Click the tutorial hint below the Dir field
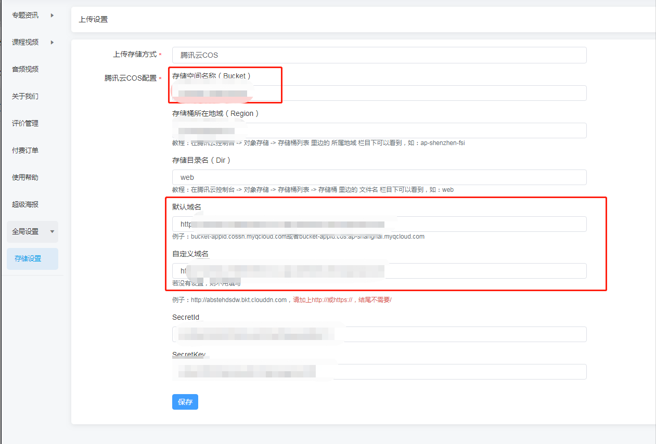Image resolution: width=656 pixels, height=444 pixels. pyautogui.click(x=313, y=190)
